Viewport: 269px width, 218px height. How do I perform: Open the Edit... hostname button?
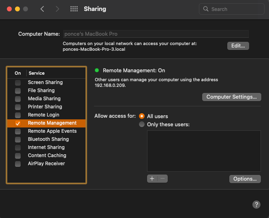(x=238, y=46)
